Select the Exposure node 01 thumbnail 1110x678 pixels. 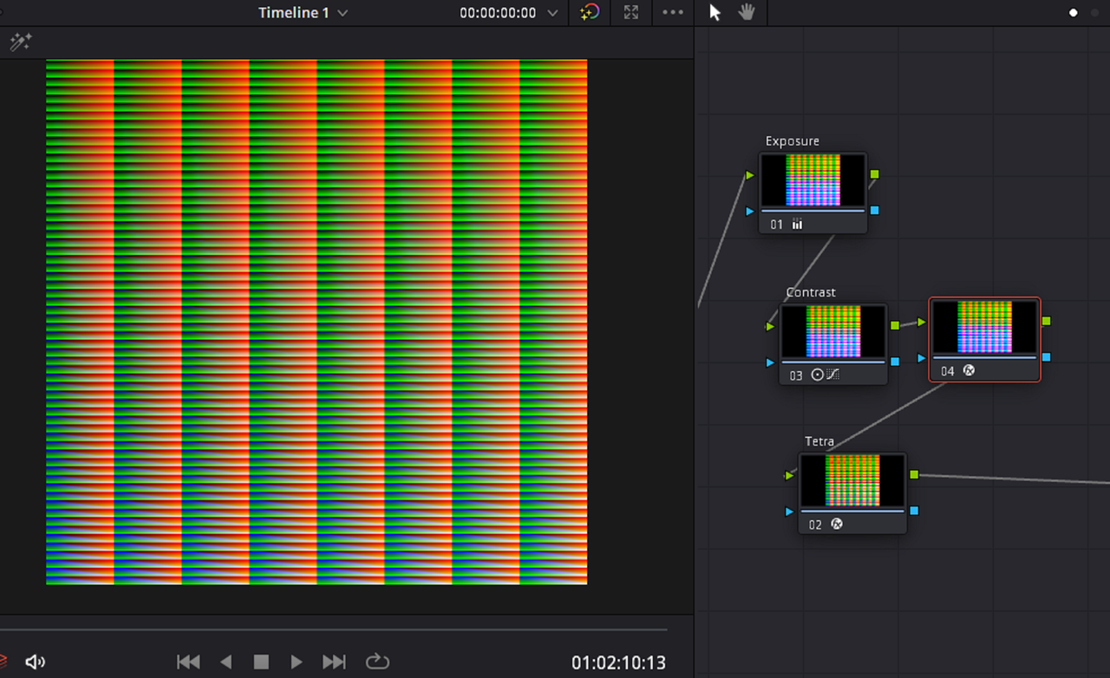pos(813,180)
